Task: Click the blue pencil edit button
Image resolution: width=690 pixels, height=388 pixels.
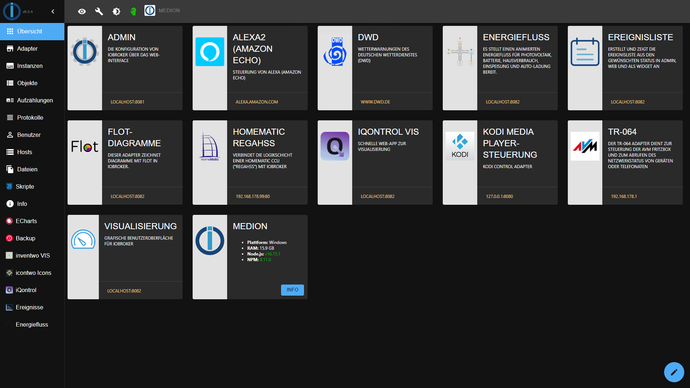Action: pos(674,372)
